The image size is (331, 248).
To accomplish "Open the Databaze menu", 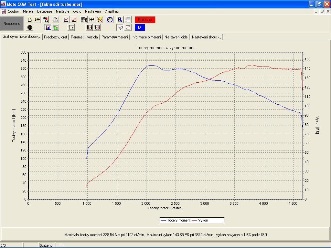I will [45, 11].
